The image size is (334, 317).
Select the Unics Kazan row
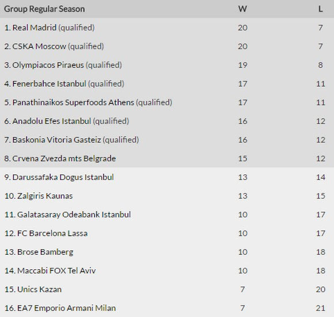coord(167,290)
